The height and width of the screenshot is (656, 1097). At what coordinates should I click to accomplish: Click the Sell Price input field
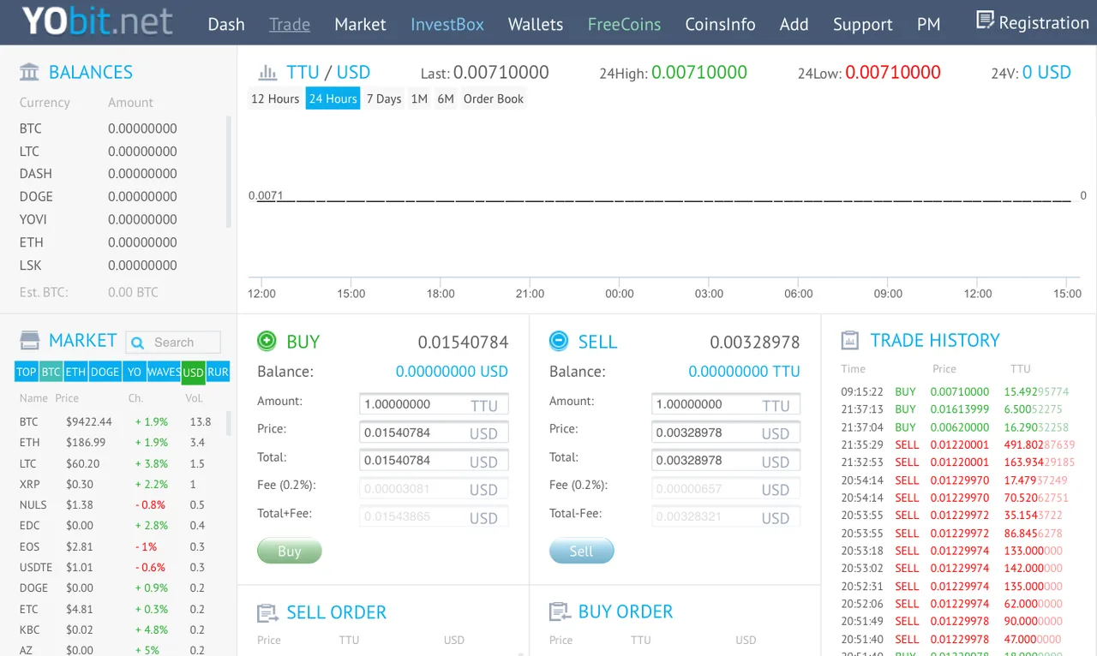726,432
